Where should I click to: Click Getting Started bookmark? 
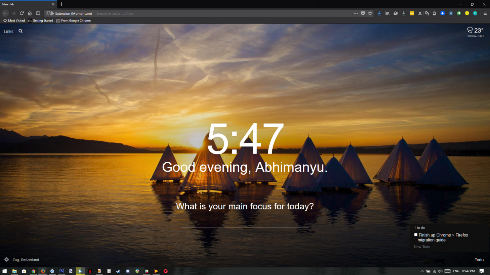[x=41, y=21]
